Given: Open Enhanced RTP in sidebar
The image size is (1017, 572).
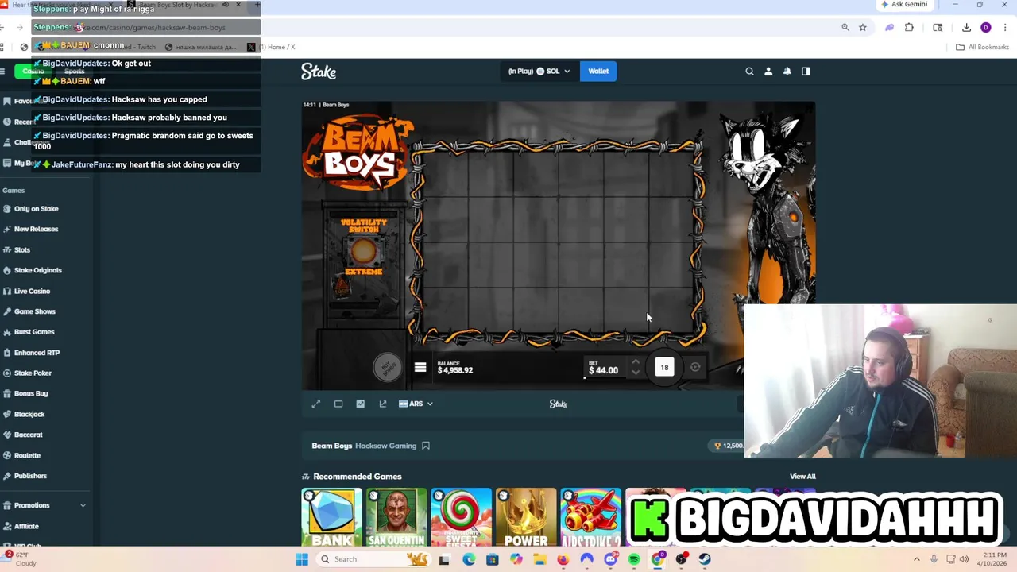Looking at the screenshot, I should click(x=37, y=353).
